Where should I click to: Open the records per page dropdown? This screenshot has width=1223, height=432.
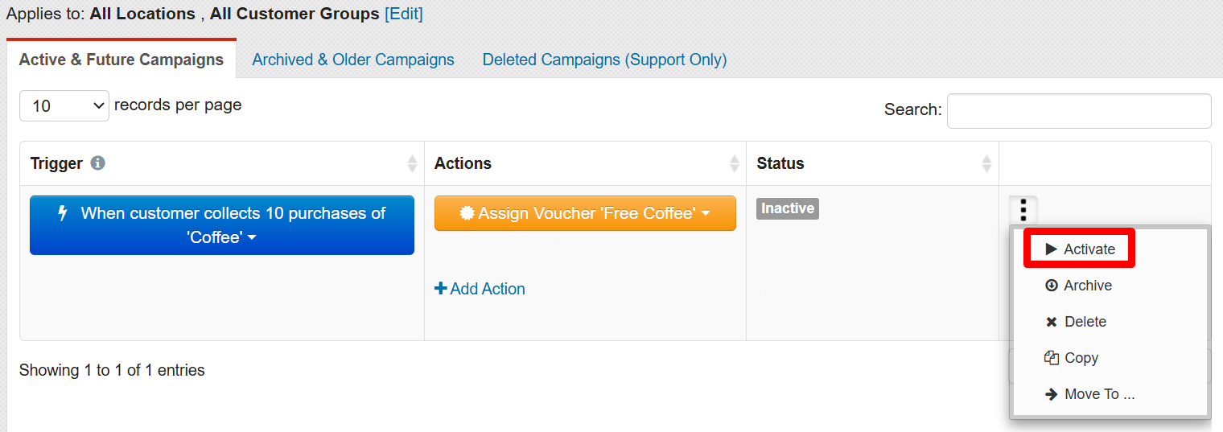tap(64, 105)
